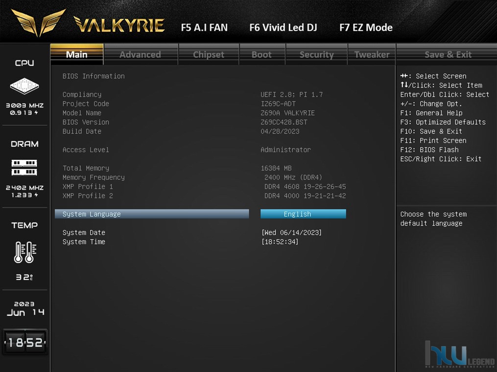Click the 18:52 flip clock widget
Image resolution: width=497 pixels, height=372 pixels.
25,342
